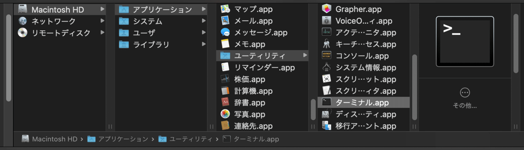The height and width of the screenshot is (150, 524).
Task: Expand the ライブラリ folder arrow
Action: pyautogui.click(x=203, y=44)
